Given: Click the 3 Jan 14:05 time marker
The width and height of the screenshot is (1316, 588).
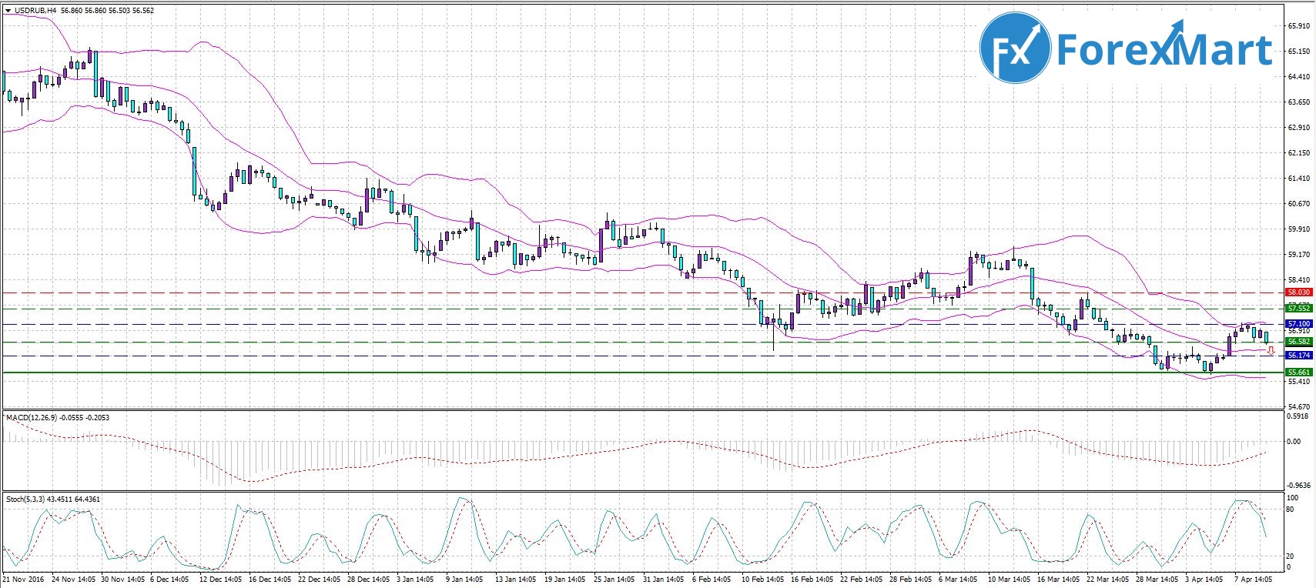Looking at the screenshot, I should click(416, 579).
